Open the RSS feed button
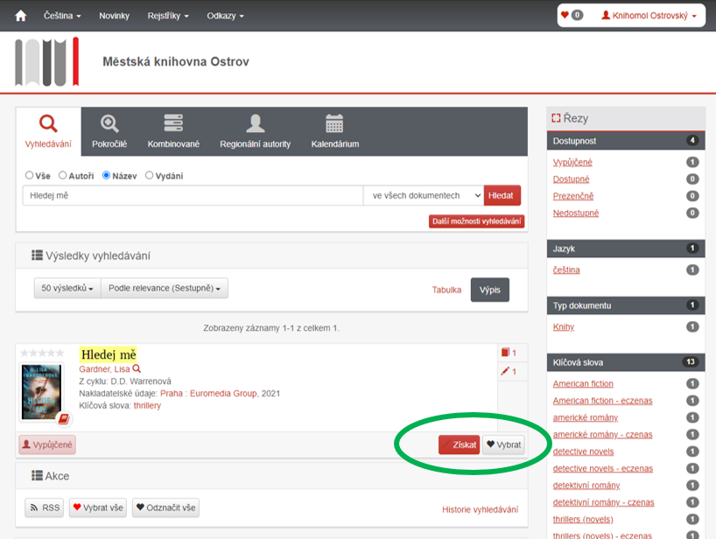 pos(45,507)
